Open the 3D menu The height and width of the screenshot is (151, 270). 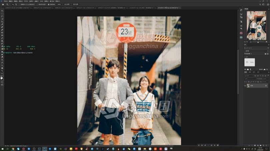[41, 1]
